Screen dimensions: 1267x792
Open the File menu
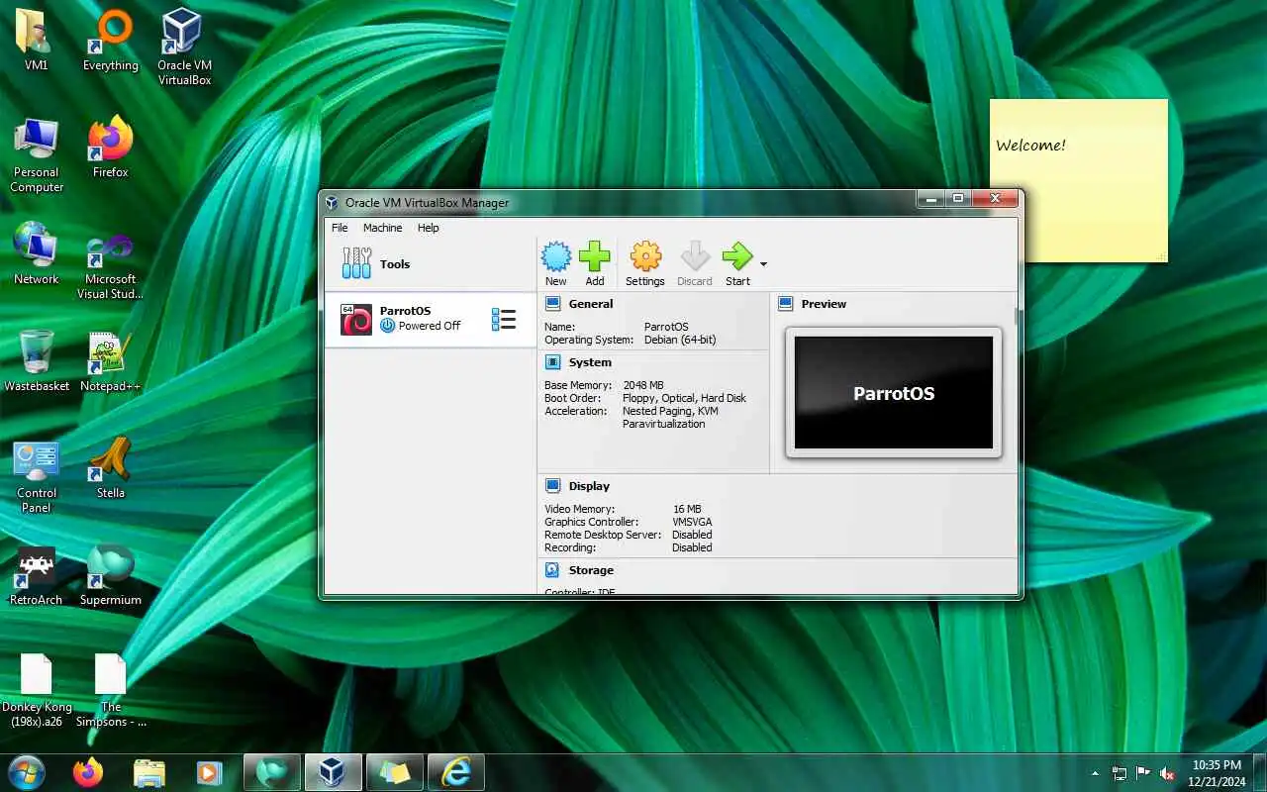340,228
